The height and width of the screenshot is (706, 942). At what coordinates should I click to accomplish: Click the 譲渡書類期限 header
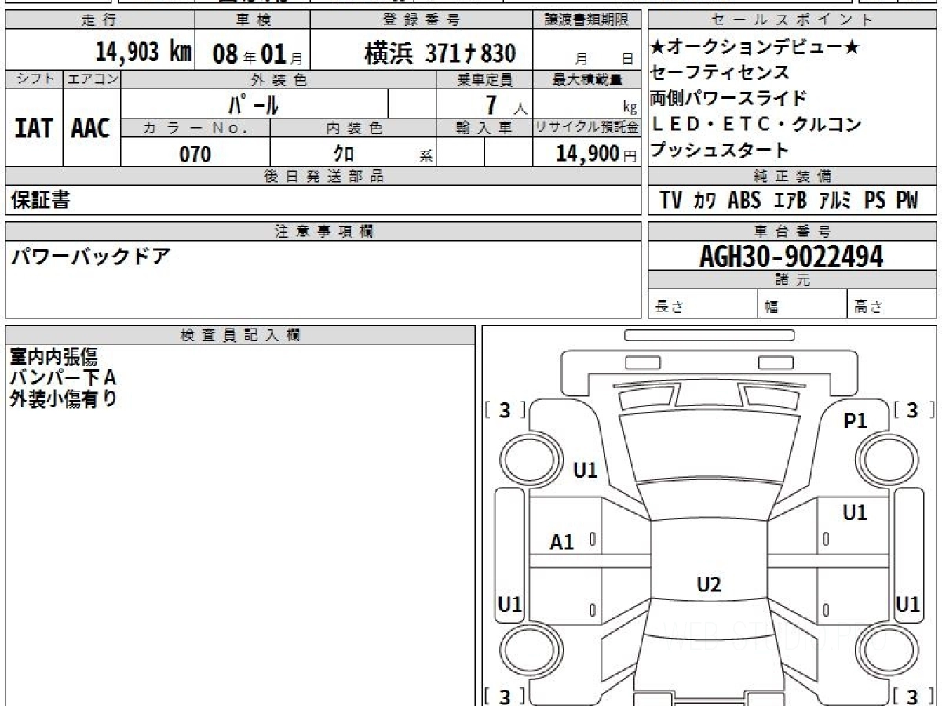[x=588, y=20]
